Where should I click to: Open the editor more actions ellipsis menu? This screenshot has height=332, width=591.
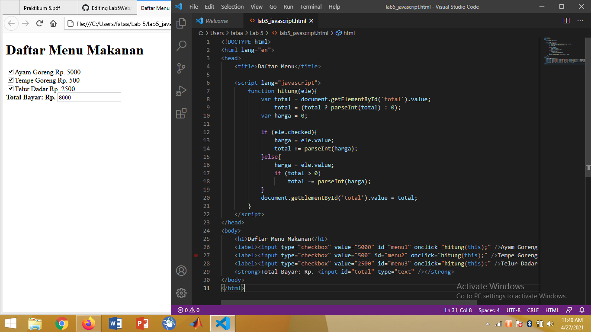click(x=580, y=20)
